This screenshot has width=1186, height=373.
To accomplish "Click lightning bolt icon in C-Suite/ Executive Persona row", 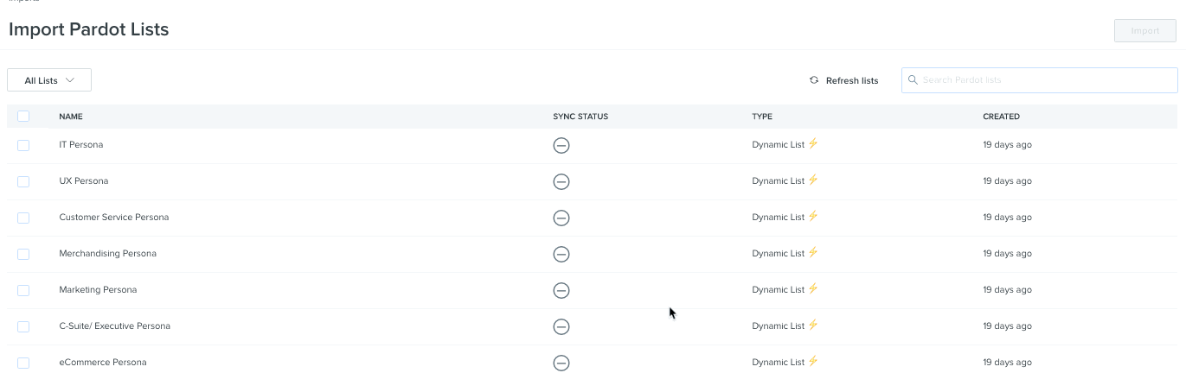I will tap(813, 325).
